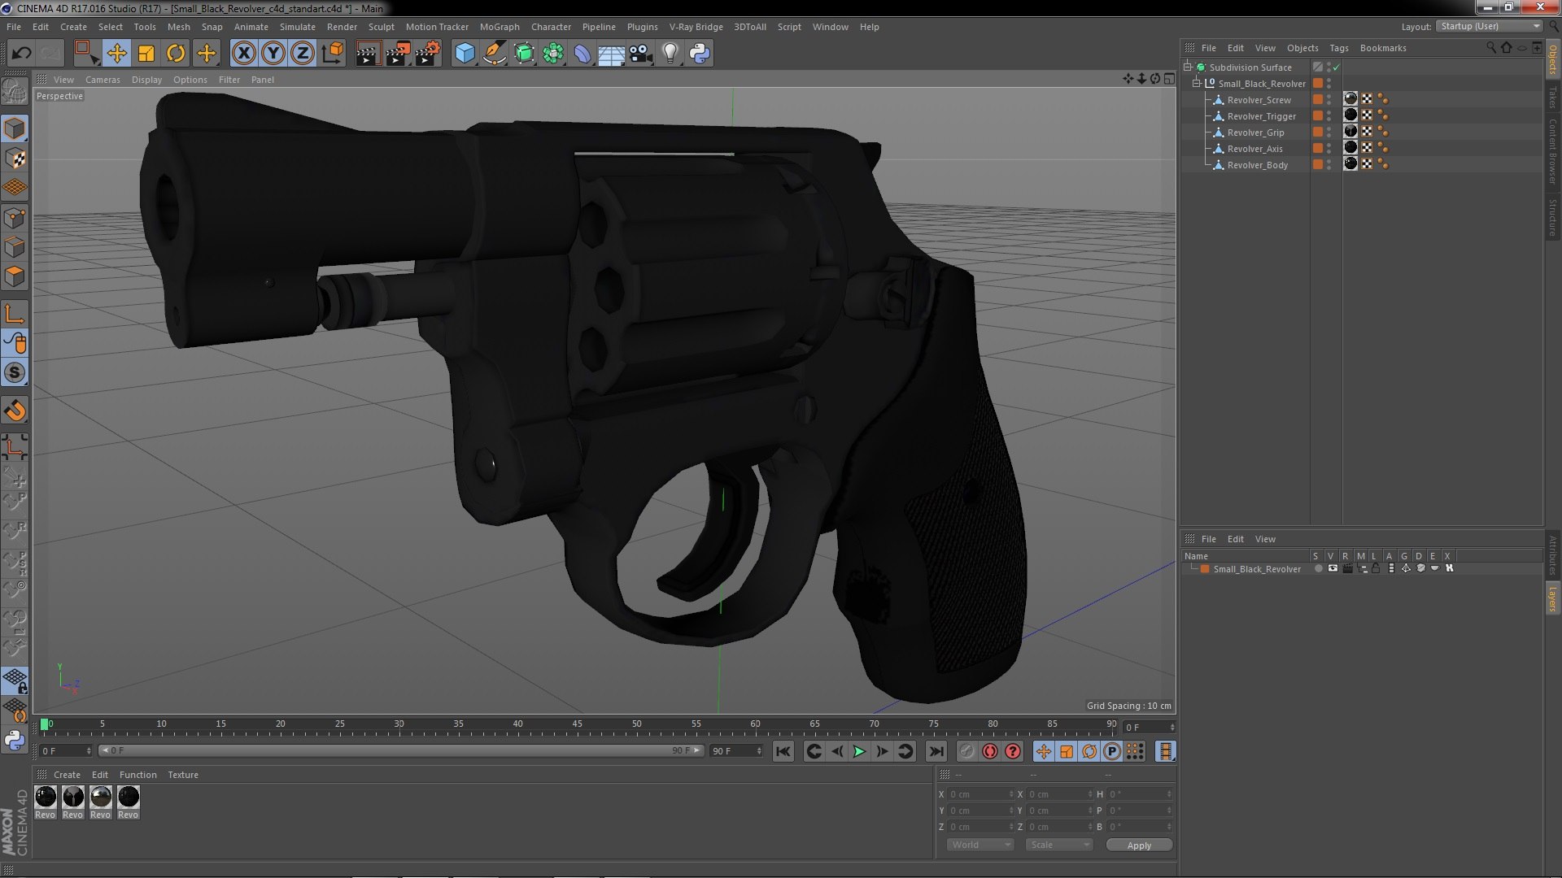Open the World coordinate dropdown
Image resolution: width=1562 pixels, height=878 pixels.
tap(980, 845)
